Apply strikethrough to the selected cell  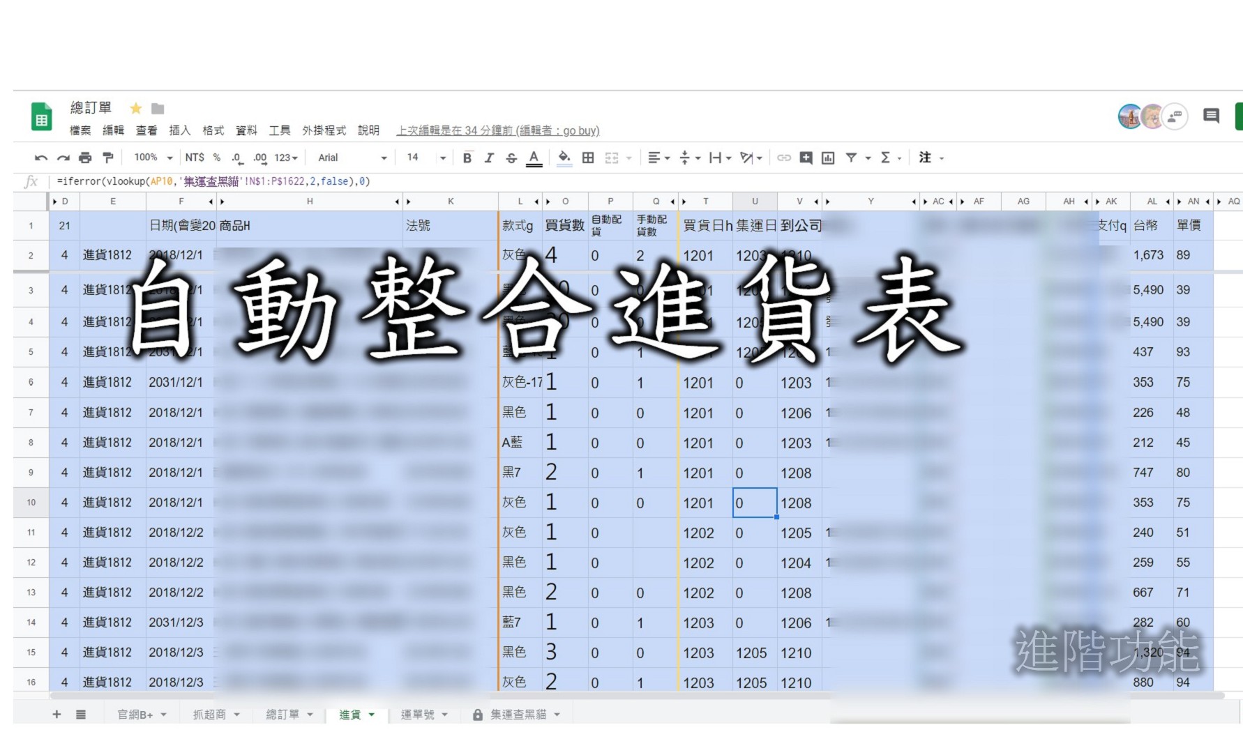click(x=511, y=158)
